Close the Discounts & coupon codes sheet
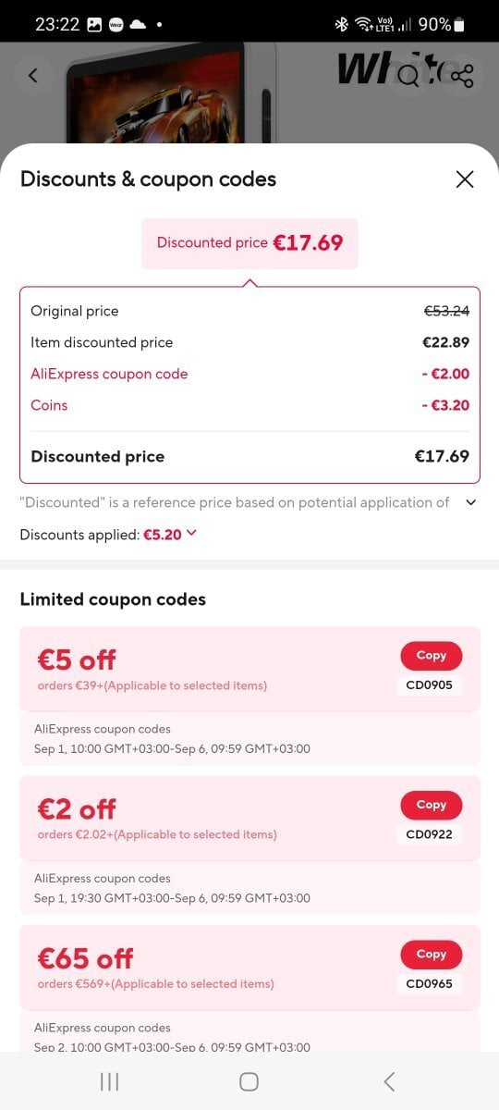This screenshot has width=499, height=1110. pos(465,179)
